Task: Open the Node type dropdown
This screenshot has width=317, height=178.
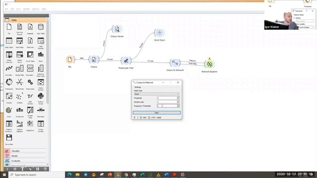Action: click(157, 94)
